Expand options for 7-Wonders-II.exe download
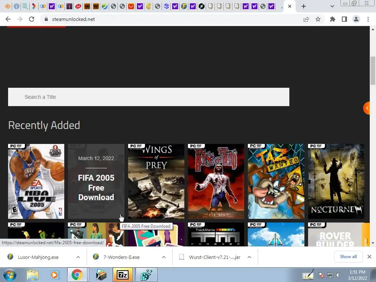Image resolution: width=376 pixels, height=282 pixels. (163, 257)
